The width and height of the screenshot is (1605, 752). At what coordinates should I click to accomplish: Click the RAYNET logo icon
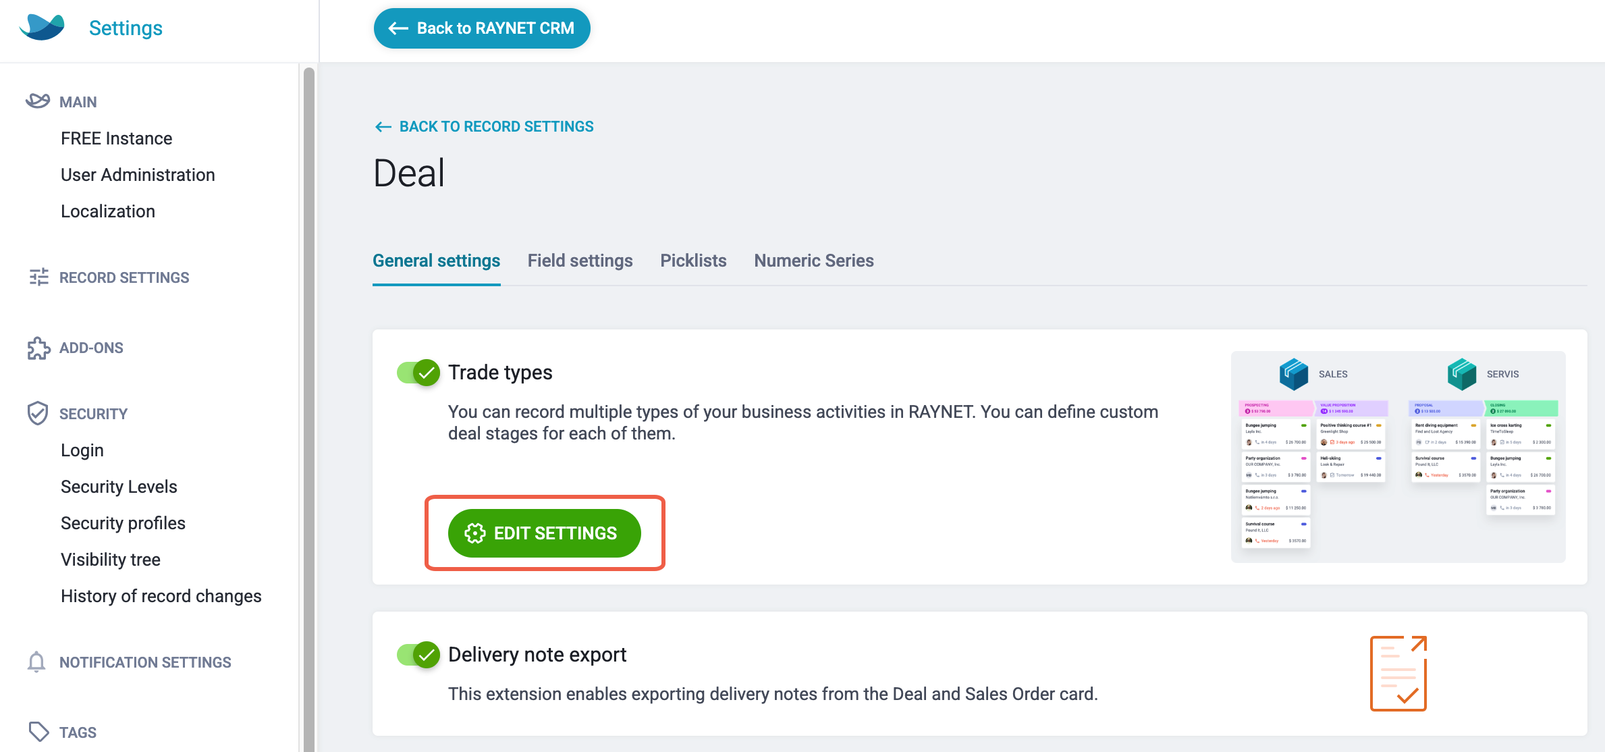[x=42, y=28]
